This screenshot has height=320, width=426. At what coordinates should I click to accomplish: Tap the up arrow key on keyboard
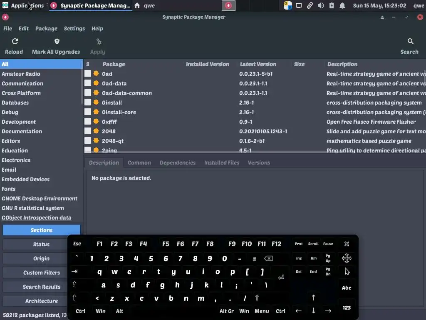click(x=313, y=297)
